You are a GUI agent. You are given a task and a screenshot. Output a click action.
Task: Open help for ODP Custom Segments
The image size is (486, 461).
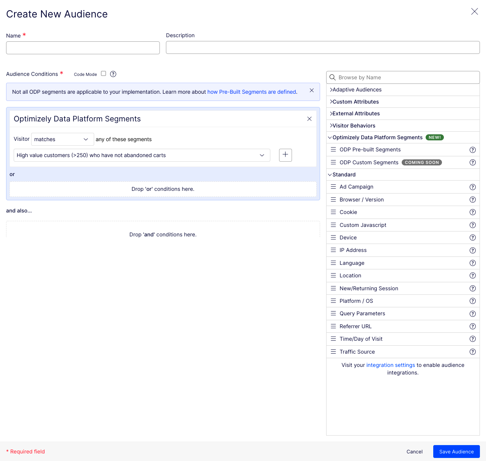click(473, 162)
